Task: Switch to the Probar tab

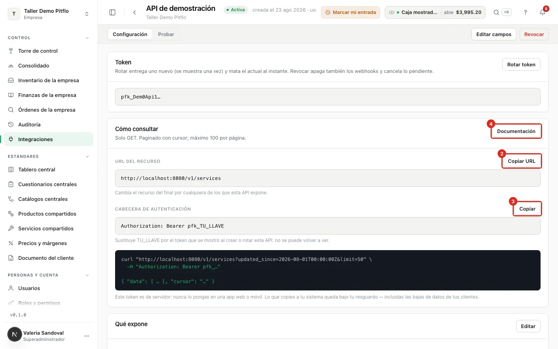Action: [166, 34]
